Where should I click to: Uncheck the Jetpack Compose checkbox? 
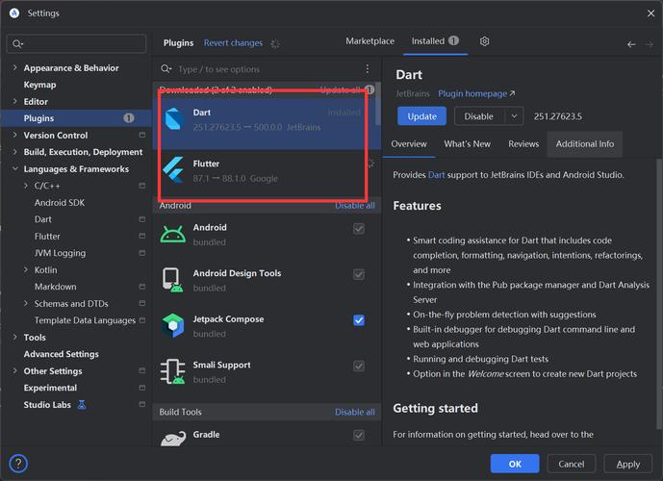click(359, 320)
